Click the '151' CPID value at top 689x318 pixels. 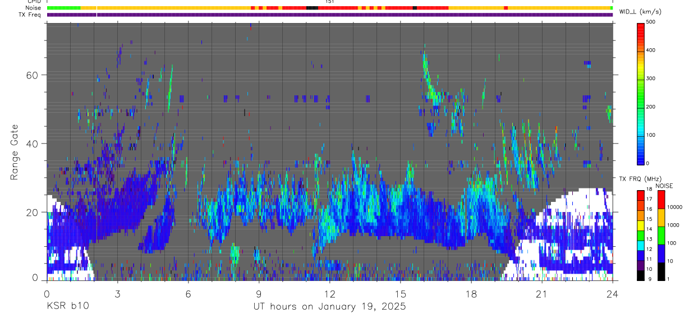coord(330,2)
